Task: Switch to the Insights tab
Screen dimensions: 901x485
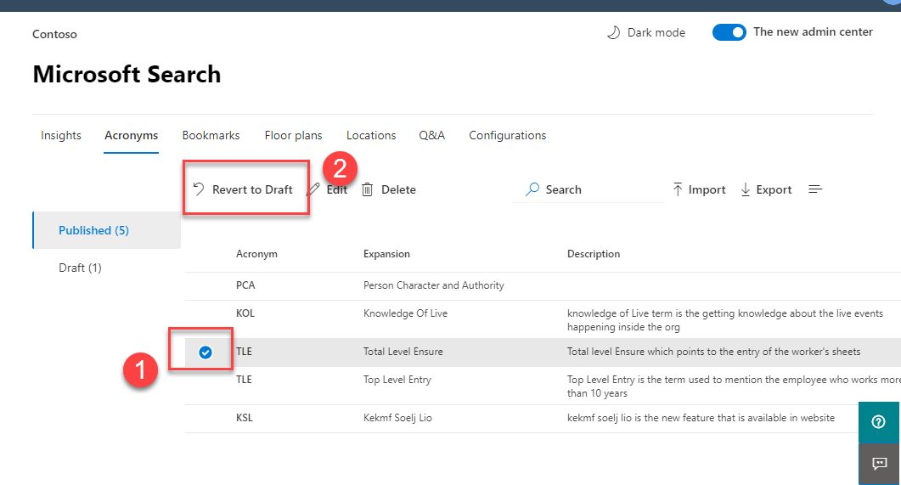Action: pos(61,135)
